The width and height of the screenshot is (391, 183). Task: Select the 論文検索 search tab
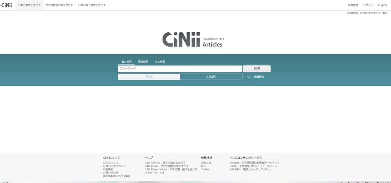tap(126, 62)
